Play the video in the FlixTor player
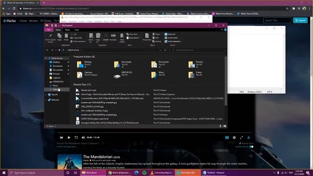This screenshot has width=313, height=176. [x=69, y=137]
